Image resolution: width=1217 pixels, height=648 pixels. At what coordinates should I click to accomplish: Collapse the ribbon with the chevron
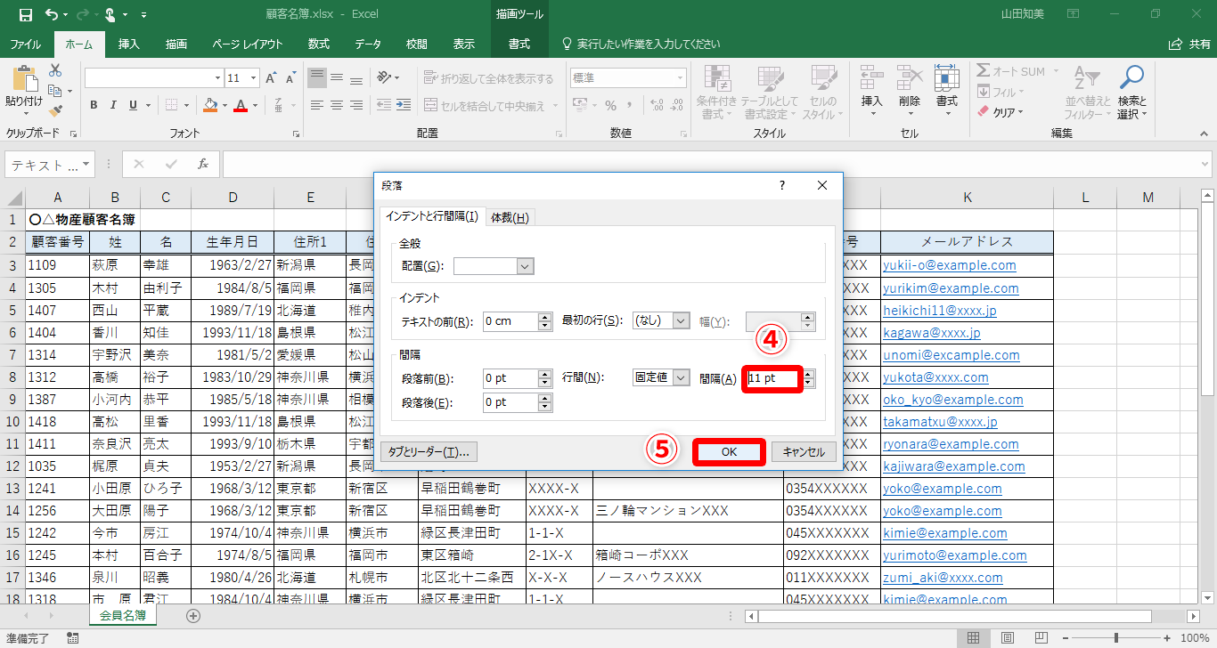[x=1205, y=134]
